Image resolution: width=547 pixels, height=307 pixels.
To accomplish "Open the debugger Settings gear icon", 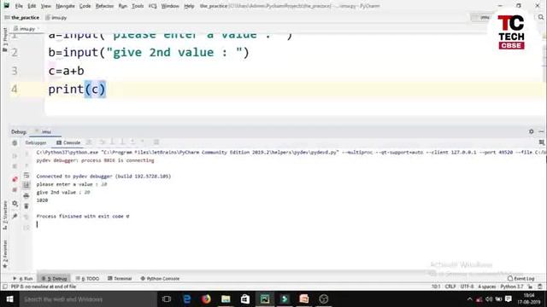I will pos(15,203).
